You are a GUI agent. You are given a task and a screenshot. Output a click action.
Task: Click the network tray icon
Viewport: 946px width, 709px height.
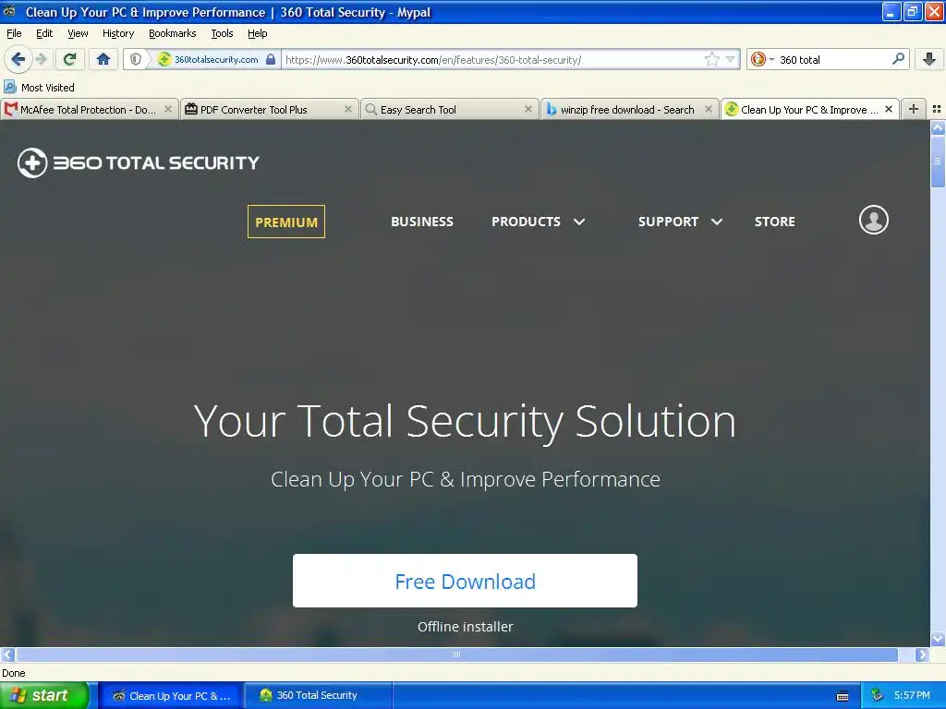coord(877,696)
